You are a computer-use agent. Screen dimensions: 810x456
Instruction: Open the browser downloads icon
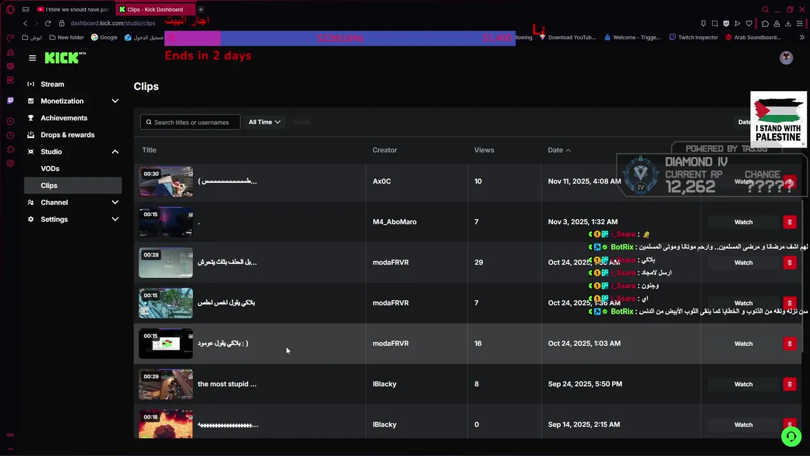click(788, 23)
